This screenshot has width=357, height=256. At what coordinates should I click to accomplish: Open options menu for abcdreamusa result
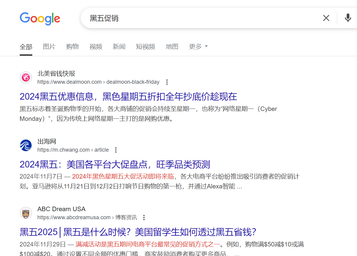[x=144, y=217]
